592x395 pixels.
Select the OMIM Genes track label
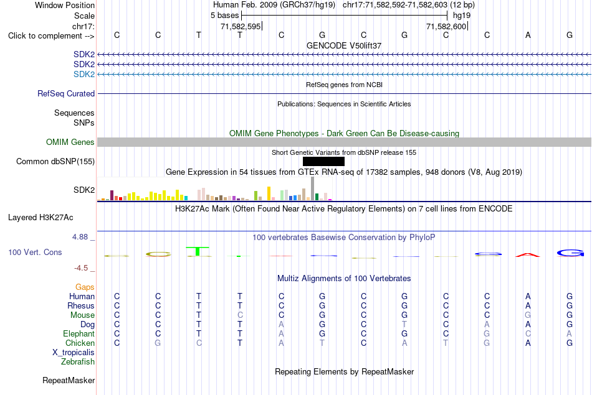[70, 142]
